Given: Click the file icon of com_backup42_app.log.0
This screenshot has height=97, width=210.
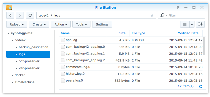Looking at the screenshot, I should [x=63, y=47].
